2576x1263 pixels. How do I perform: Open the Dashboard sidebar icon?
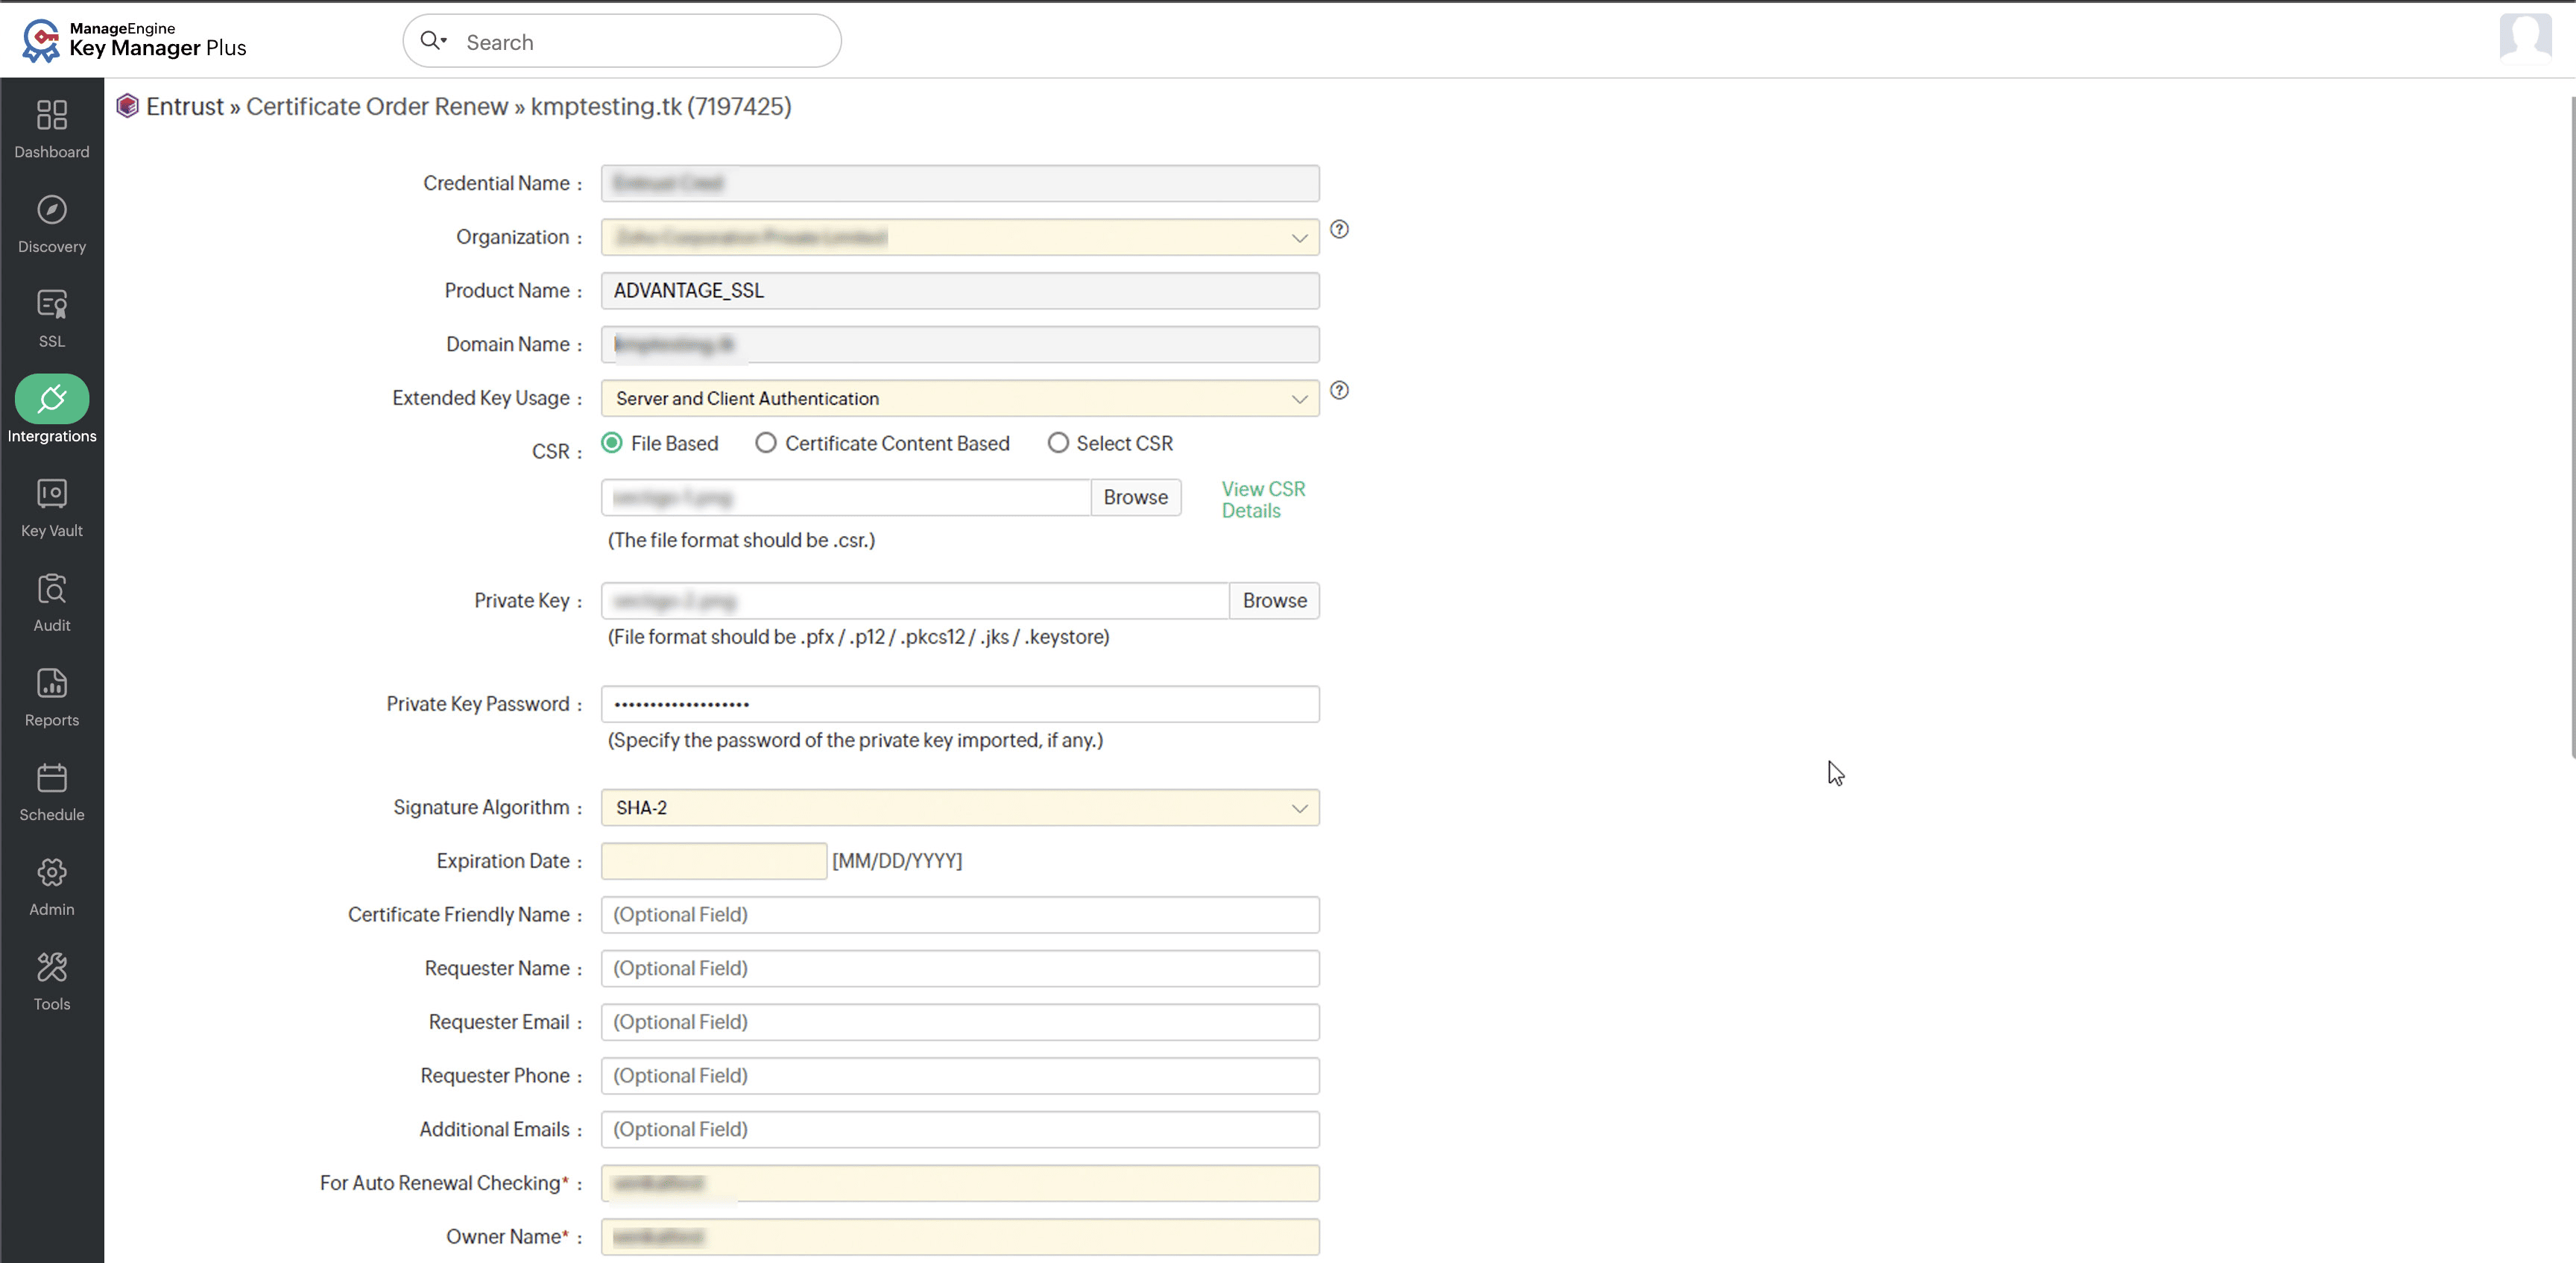[52, 115]
